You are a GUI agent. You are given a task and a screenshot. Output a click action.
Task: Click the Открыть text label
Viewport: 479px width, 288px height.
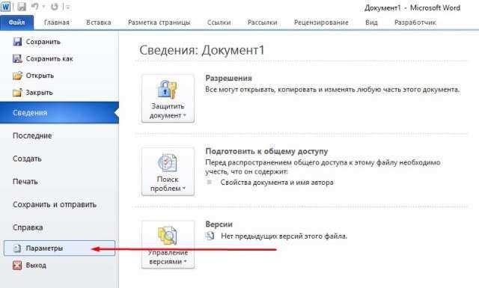coord(40,76)
